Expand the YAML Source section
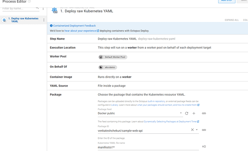248x151 pixels. [x=147, y=86]
